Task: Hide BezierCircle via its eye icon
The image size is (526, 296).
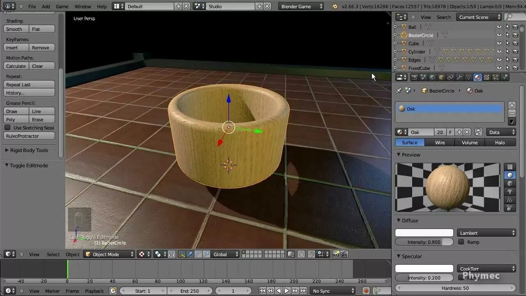Action: point(499,35)
